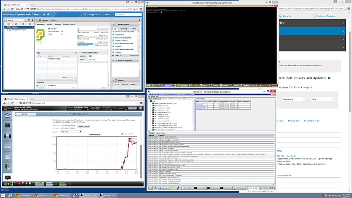Bookmark the storage console page with the star

pos(137,103)
